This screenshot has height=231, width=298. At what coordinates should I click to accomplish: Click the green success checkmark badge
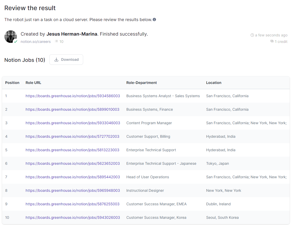point(15,42)
